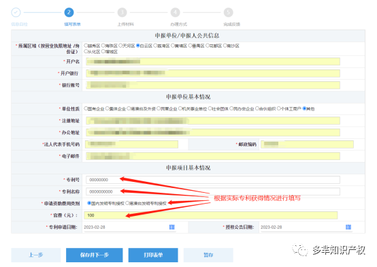Image resolution: width=377 pixels, height=267 pixels.
Task: Select 白云区 district radio
Action: click(x=138, y=46)
